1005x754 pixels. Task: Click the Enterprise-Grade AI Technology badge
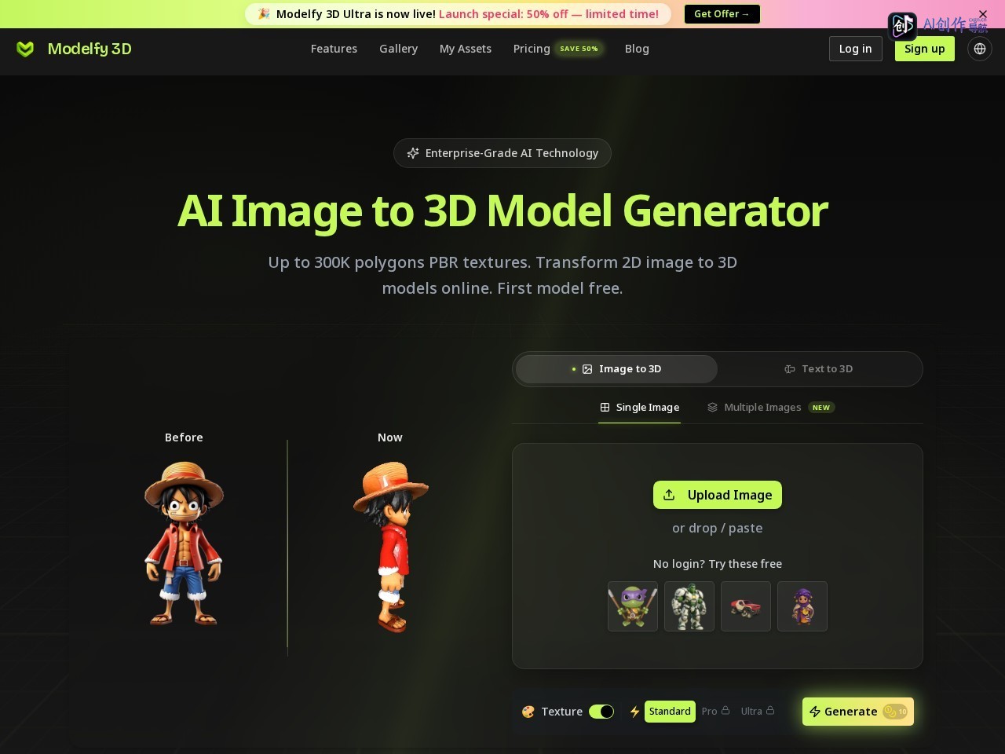point(502,153)
